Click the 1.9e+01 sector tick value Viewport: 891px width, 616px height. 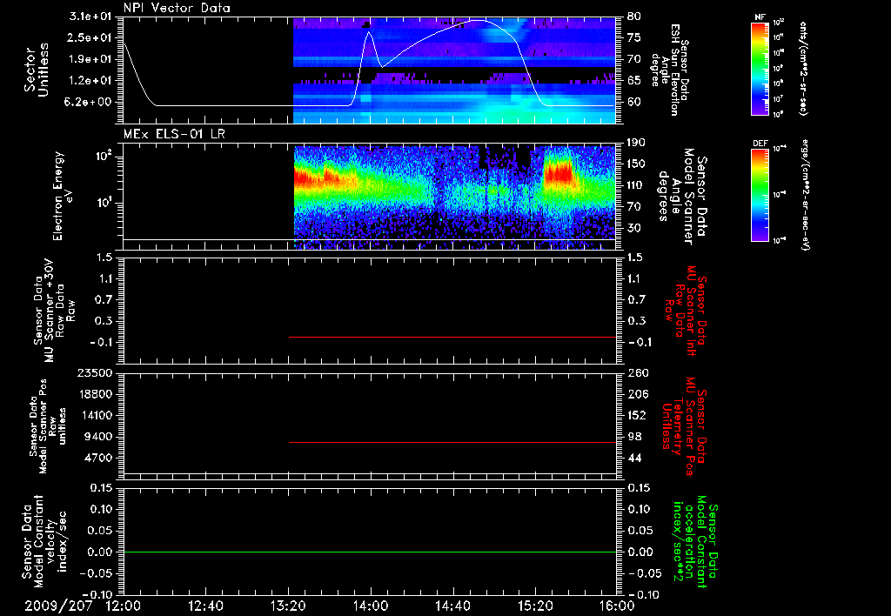click(x=90, y=59)
